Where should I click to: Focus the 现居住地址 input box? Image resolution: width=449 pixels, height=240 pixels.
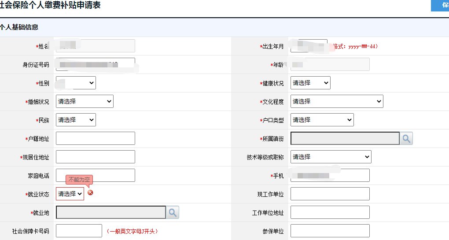(x=96, y=157)
